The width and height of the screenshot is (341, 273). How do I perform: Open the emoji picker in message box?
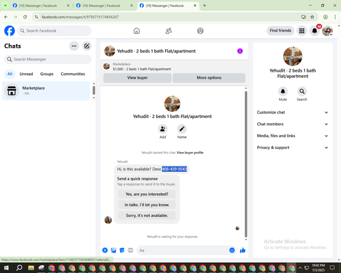point(232,250)
